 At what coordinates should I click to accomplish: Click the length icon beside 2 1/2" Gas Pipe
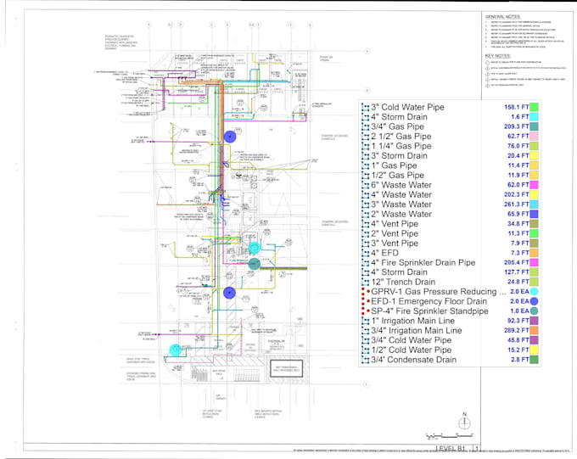[x=366, y=137]
